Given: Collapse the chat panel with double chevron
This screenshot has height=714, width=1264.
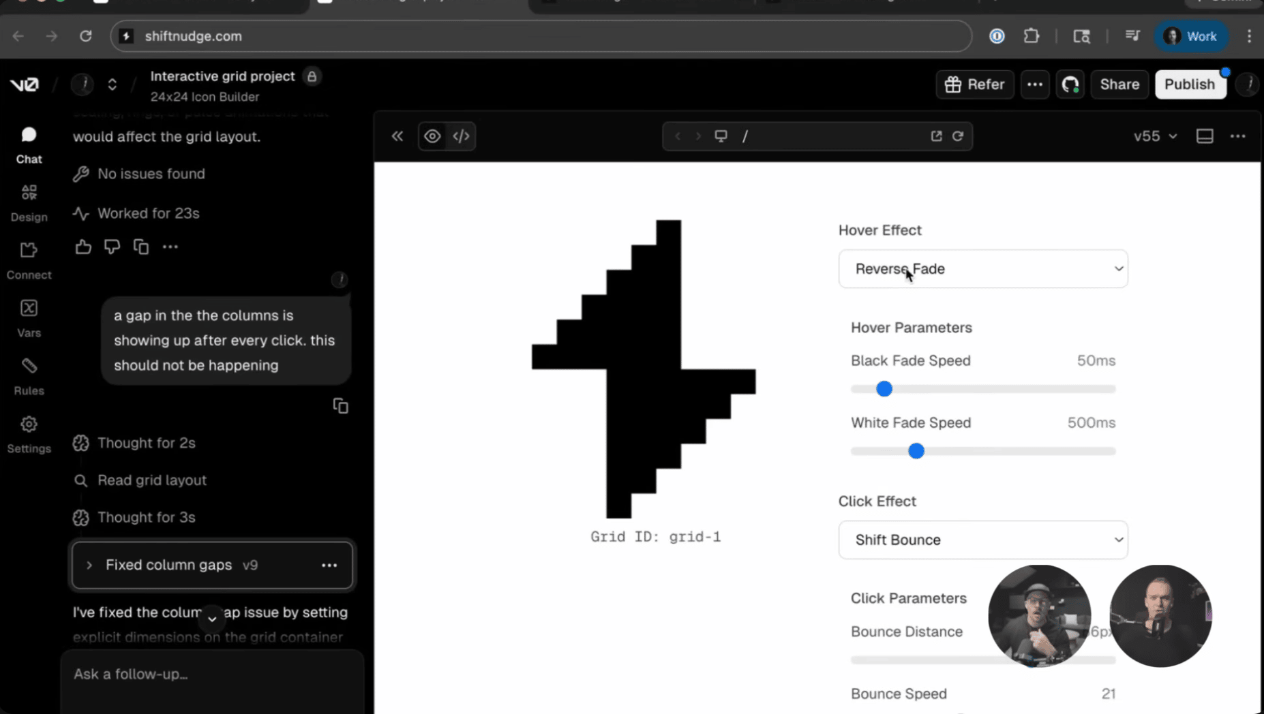Looking at the screenshot, I should click(x=397, y=136).
